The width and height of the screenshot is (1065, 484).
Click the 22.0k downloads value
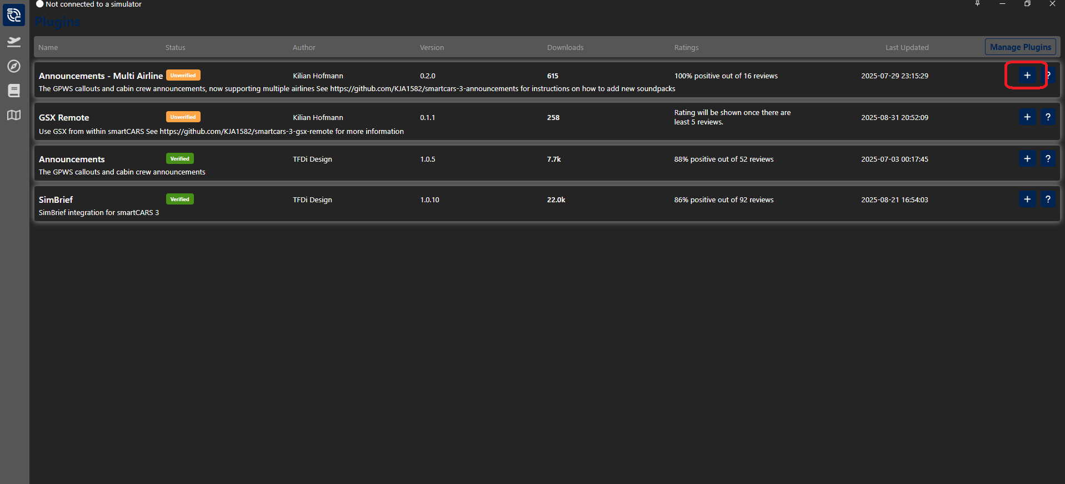click(556, 200)
